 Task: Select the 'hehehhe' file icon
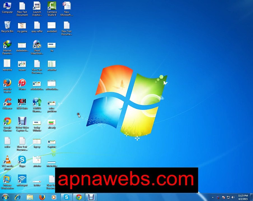pyautogui.click(x=7, y=65)
